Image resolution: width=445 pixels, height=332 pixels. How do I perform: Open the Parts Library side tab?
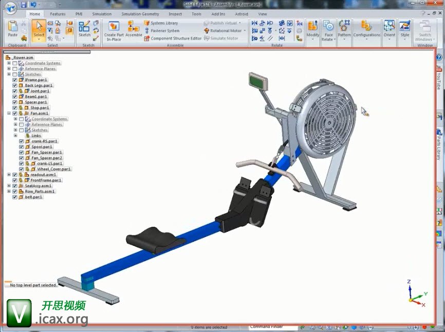point(439,144)
